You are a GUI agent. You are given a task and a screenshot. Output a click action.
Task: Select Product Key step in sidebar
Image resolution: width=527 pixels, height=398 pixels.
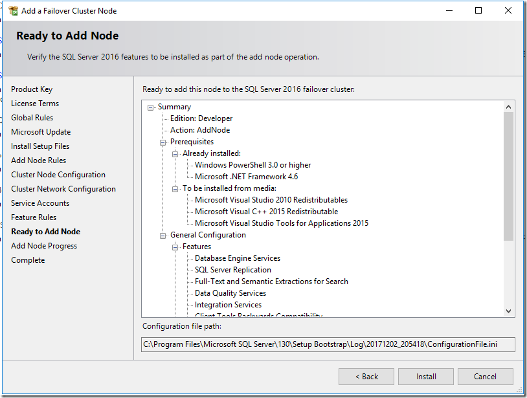(32, 89)
